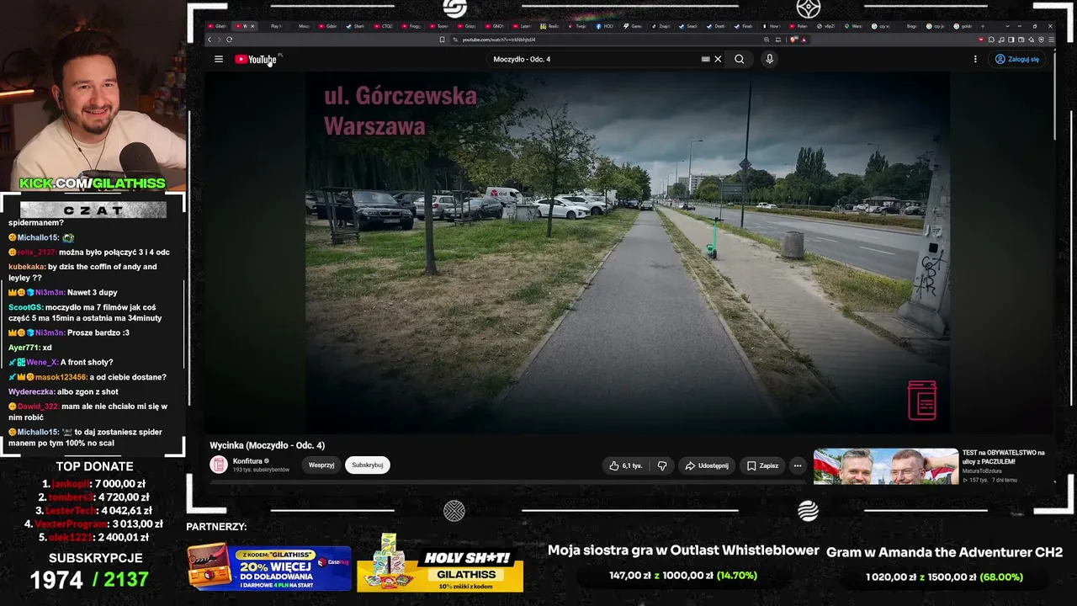Open the browser main hamburger menu

tap(1051, 40)
